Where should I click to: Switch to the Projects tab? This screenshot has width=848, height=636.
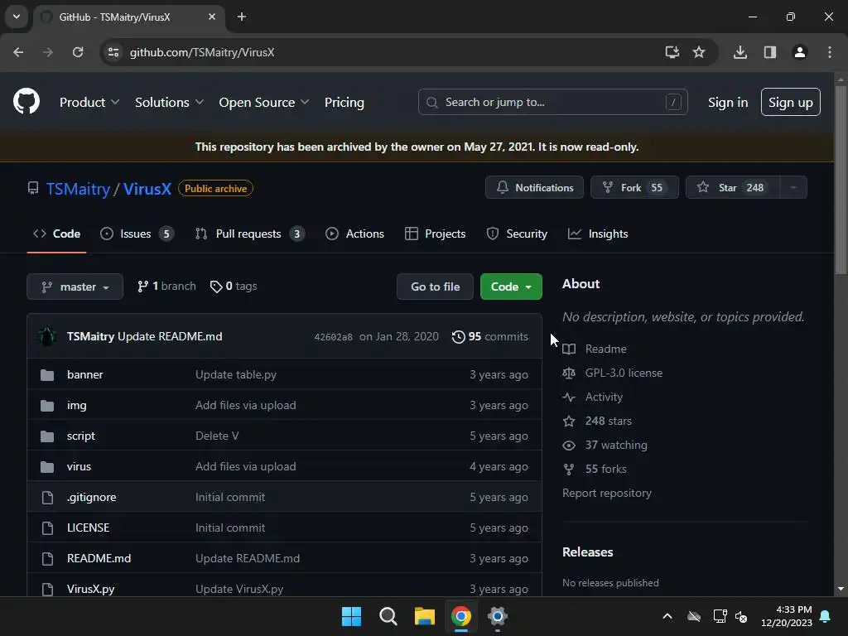(436, 234)
